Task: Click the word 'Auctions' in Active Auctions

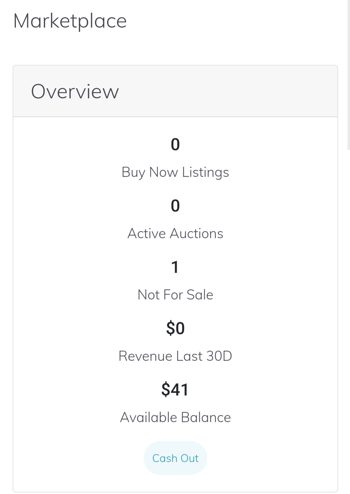Action: (x=196, y=234)
